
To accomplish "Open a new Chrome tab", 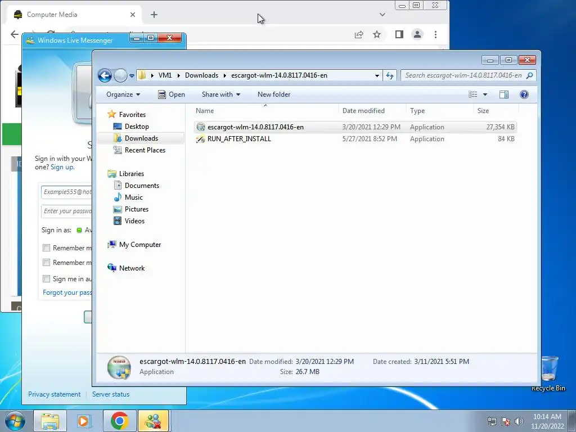I will click(x=154, y=15).
